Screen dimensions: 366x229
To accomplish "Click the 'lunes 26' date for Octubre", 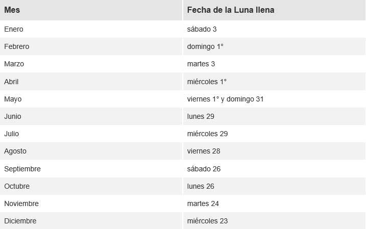I will click(201, 186).
